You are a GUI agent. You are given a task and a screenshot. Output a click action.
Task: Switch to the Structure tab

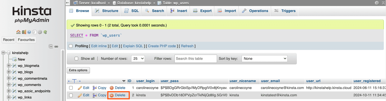[x=106, y=11]
